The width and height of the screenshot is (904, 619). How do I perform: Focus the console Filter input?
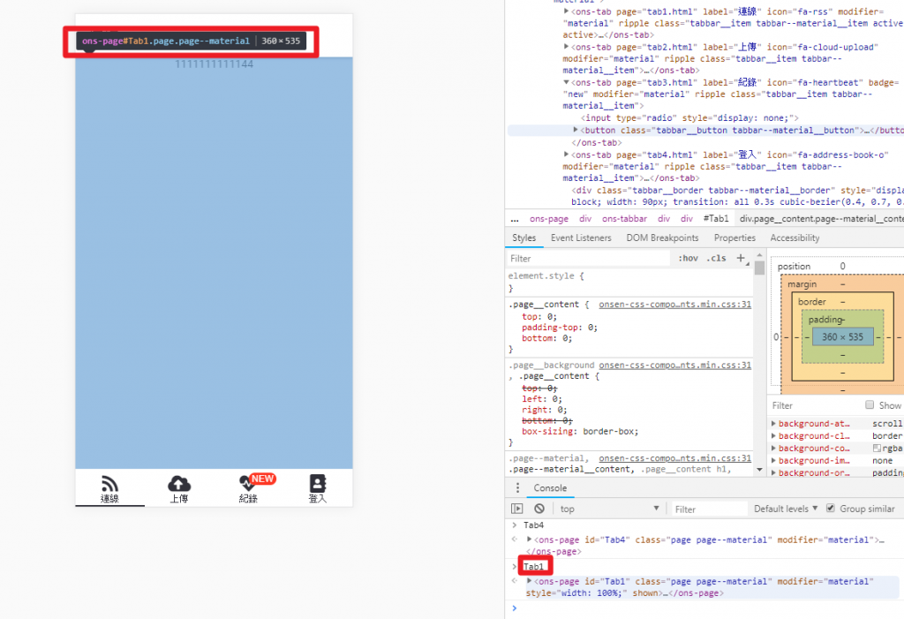pos(709,509)
